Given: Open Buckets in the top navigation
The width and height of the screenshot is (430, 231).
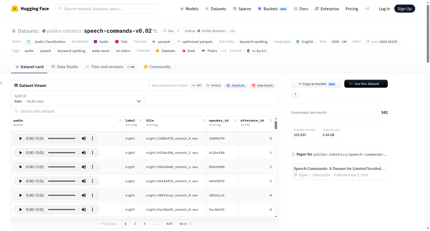Looking at the screenshot, I should [272, 9].
